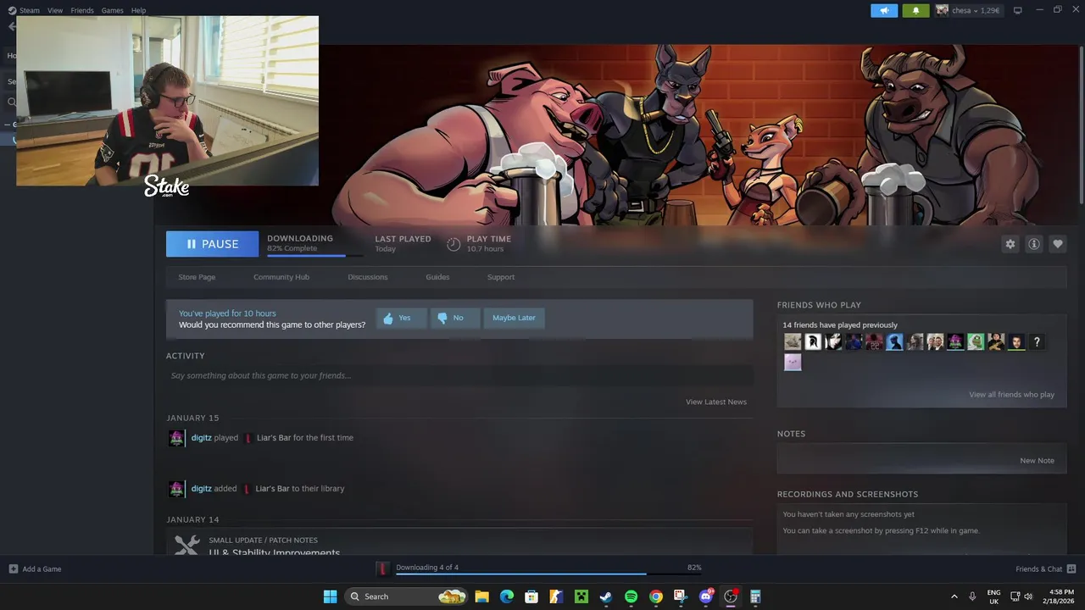Expand the chesa account dropdown
The height and width of the screenshot is (610, 1085).
968,10
